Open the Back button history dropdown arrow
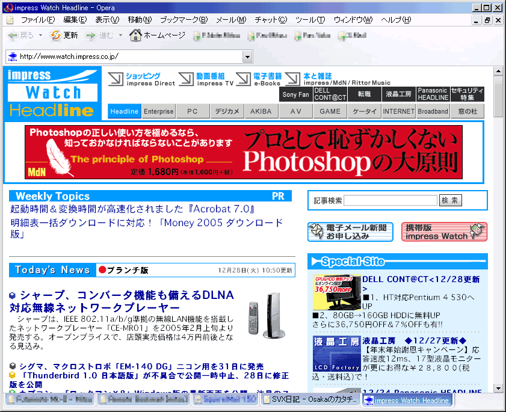The height and width of the screenshot is (412, 506). [40, 35]
